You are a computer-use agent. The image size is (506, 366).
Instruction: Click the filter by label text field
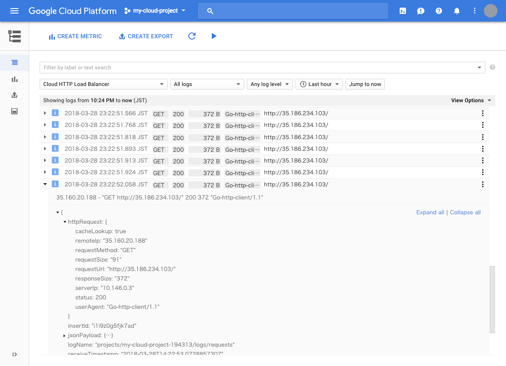(x=258, y=68)
